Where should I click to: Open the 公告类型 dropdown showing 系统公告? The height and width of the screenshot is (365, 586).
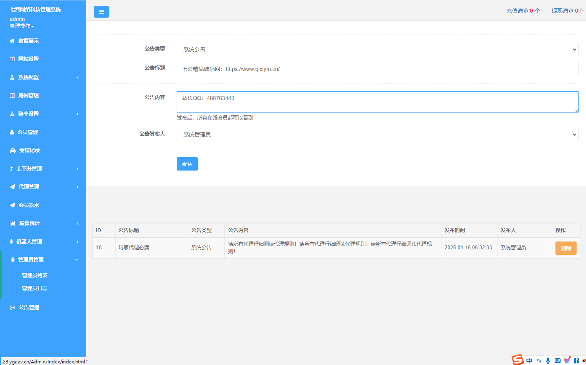pyautogui.click(x=377, y=49)
